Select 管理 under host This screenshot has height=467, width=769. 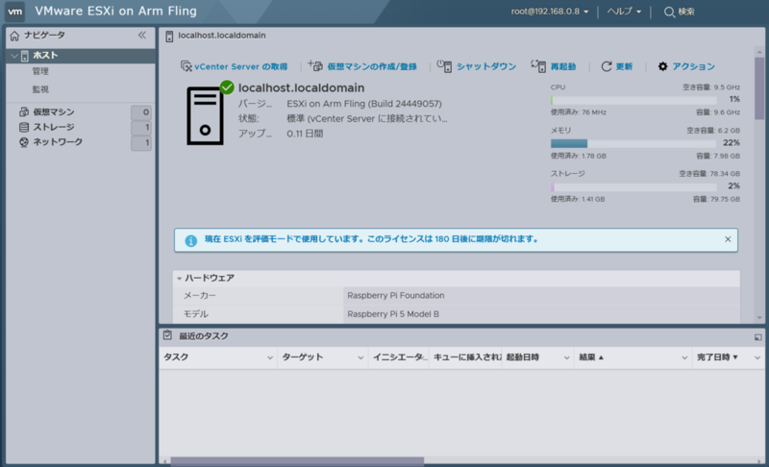coord(40,71)
